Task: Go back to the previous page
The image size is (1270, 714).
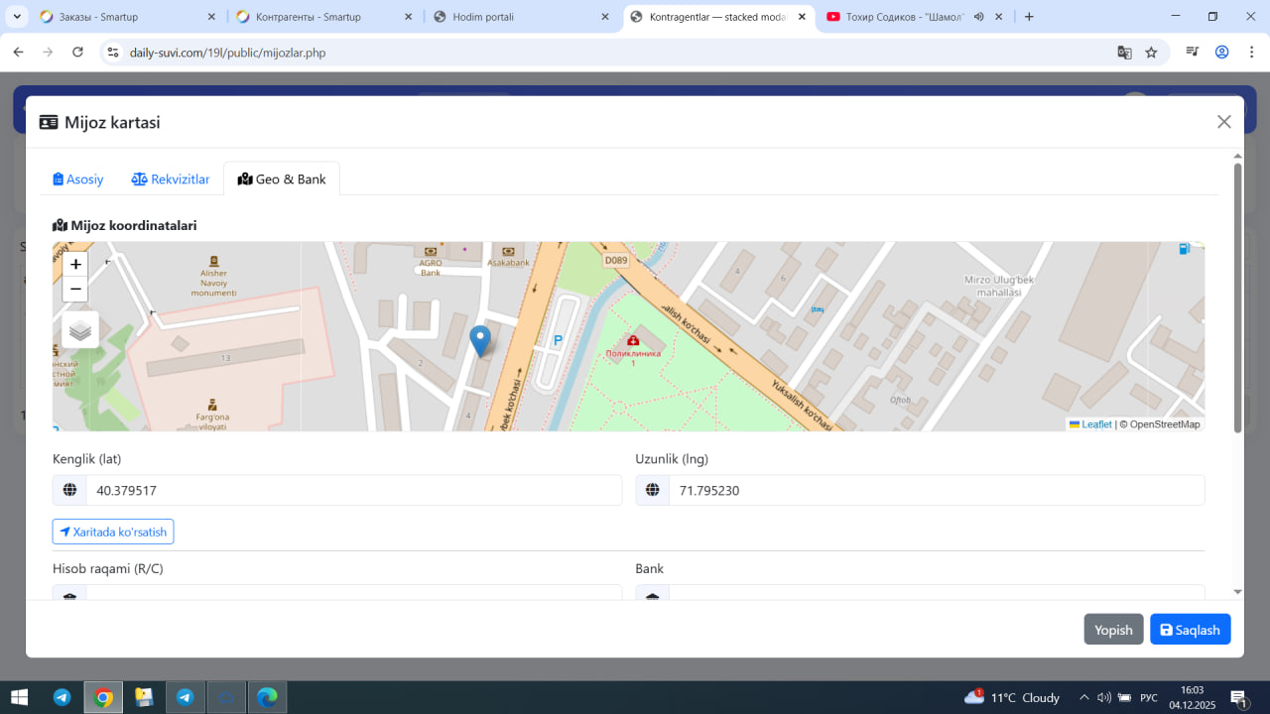Action: tap(18, 53)
